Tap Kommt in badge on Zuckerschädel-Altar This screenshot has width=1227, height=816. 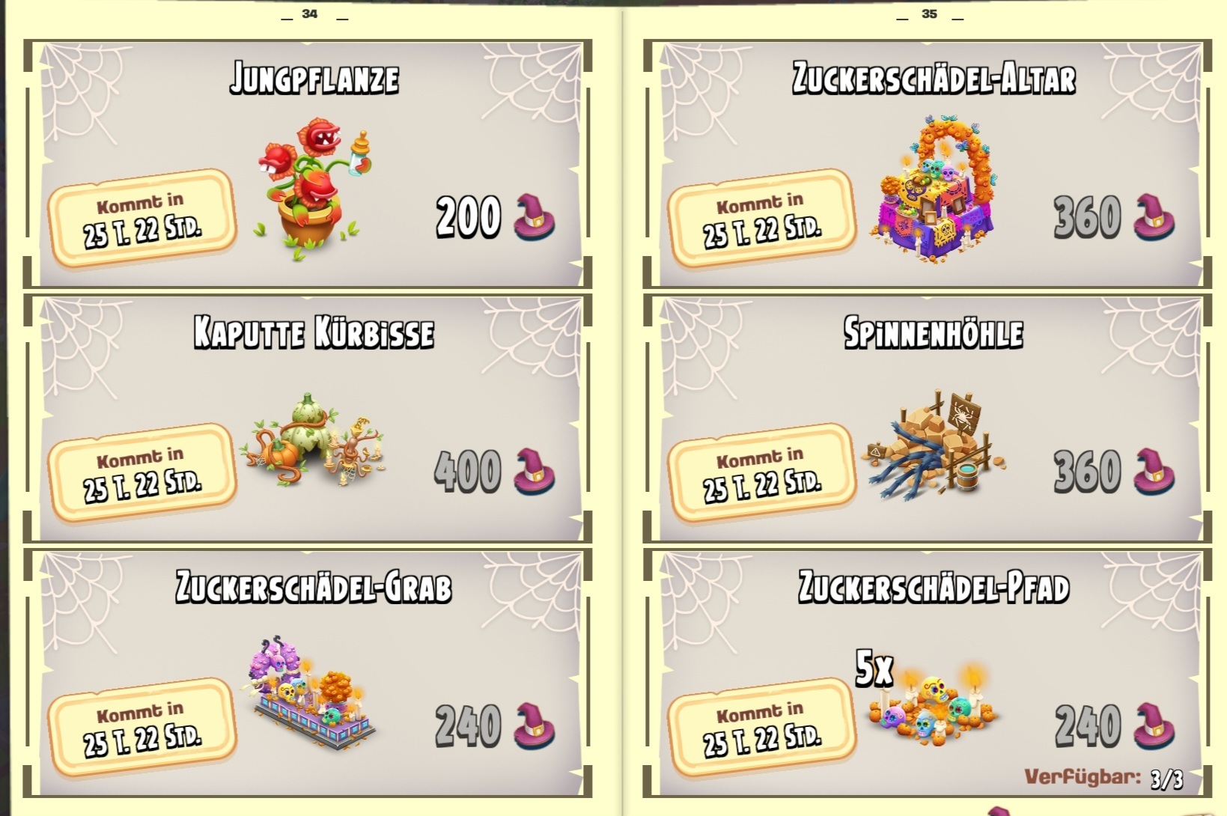tap(761, 219)
